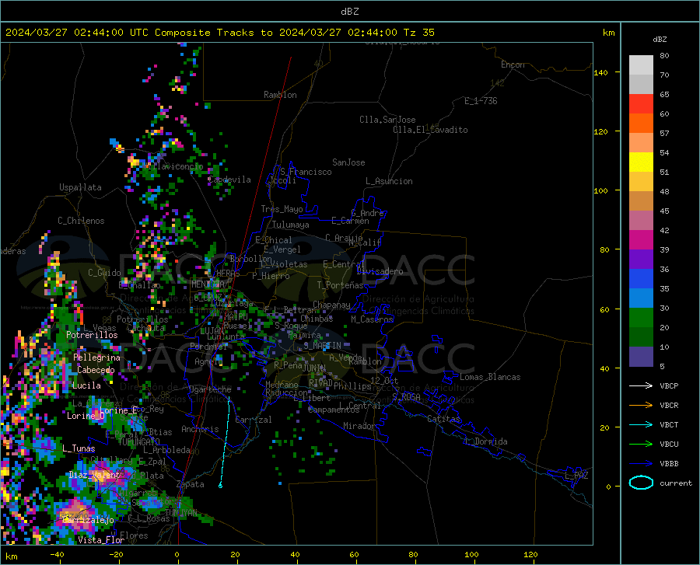The width and height of the screenshot is (700, 565).
Task: Click the 'Capdevila' map label
Action: (229, 180)
